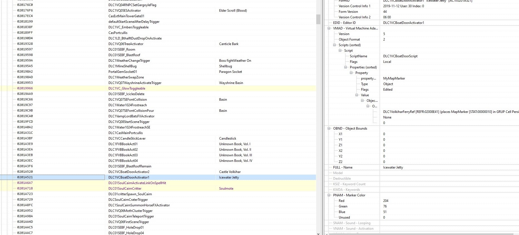Select the CasExtMainTowerGate01 record

pyautogui.click(x=158, y=16)
